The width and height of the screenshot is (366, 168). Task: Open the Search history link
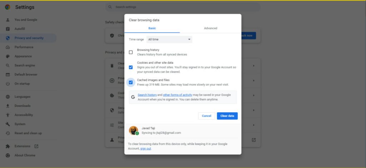(147, 95)
